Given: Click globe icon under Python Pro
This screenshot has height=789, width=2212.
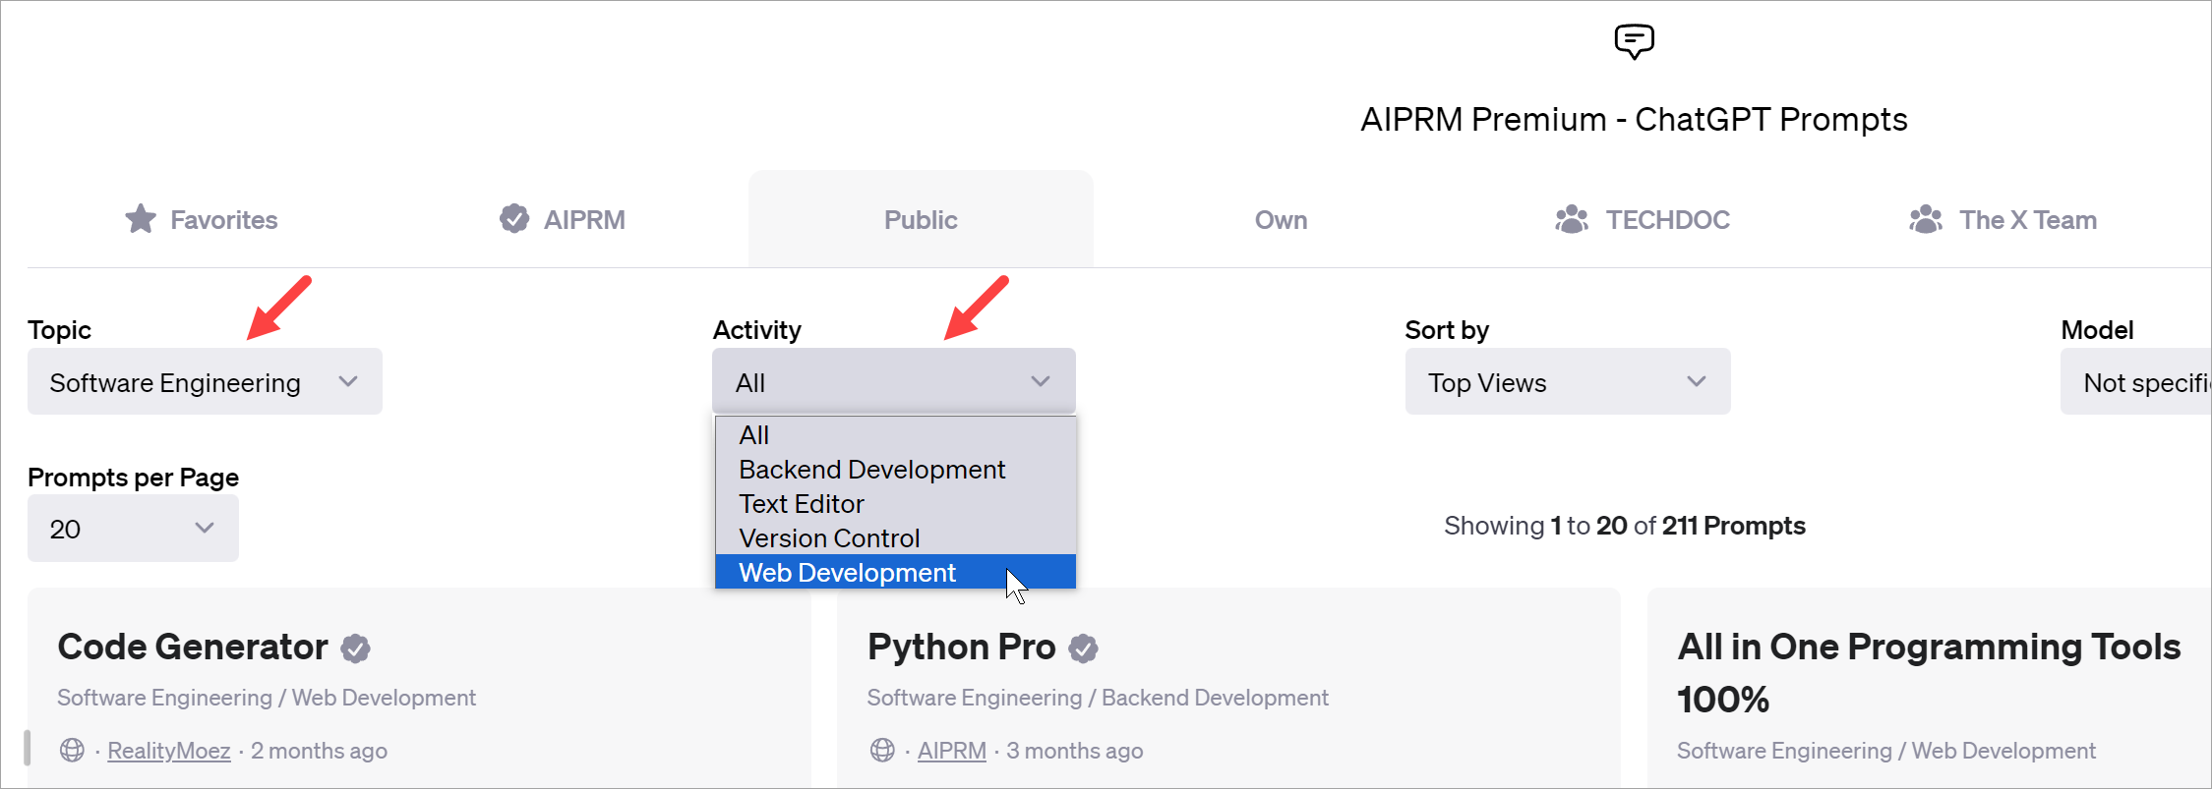Looking at the screenshot, I should tap(882, 751).
